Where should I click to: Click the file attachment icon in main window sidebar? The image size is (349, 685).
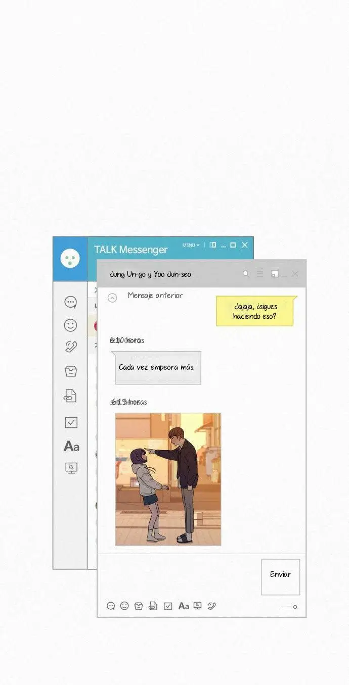pyautogui.click(x=70, y=396)
